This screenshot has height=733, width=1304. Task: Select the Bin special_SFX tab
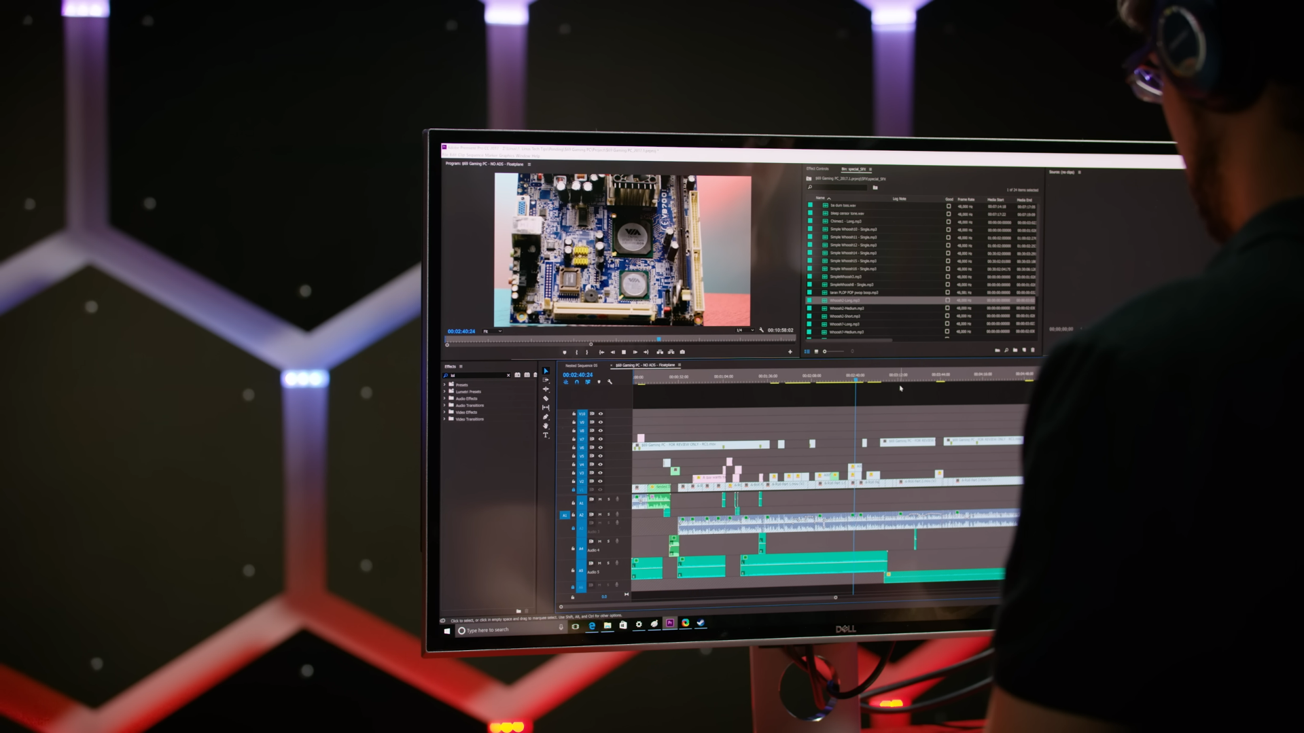(853, 169)
